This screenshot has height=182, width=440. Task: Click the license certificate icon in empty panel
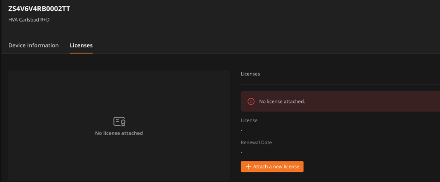pos(119,122)
